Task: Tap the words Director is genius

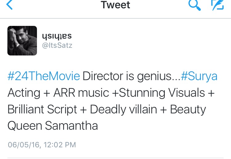Action: coord(127,77)
